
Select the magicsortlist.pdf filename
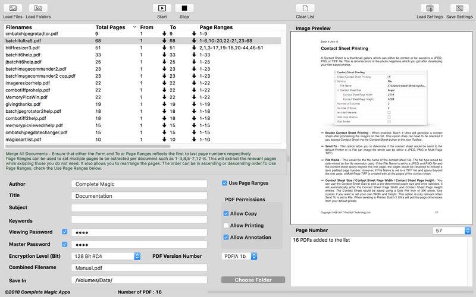[23, 140]
